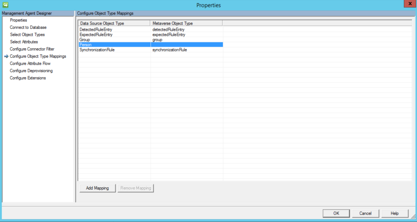
Task: Click detectedRuleEntry metaverse type cell
Action: tap(168, 29)
